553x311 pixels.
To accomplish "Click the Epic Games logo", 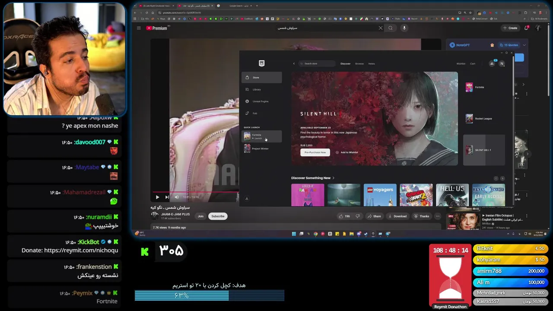I will pos(261,63).
